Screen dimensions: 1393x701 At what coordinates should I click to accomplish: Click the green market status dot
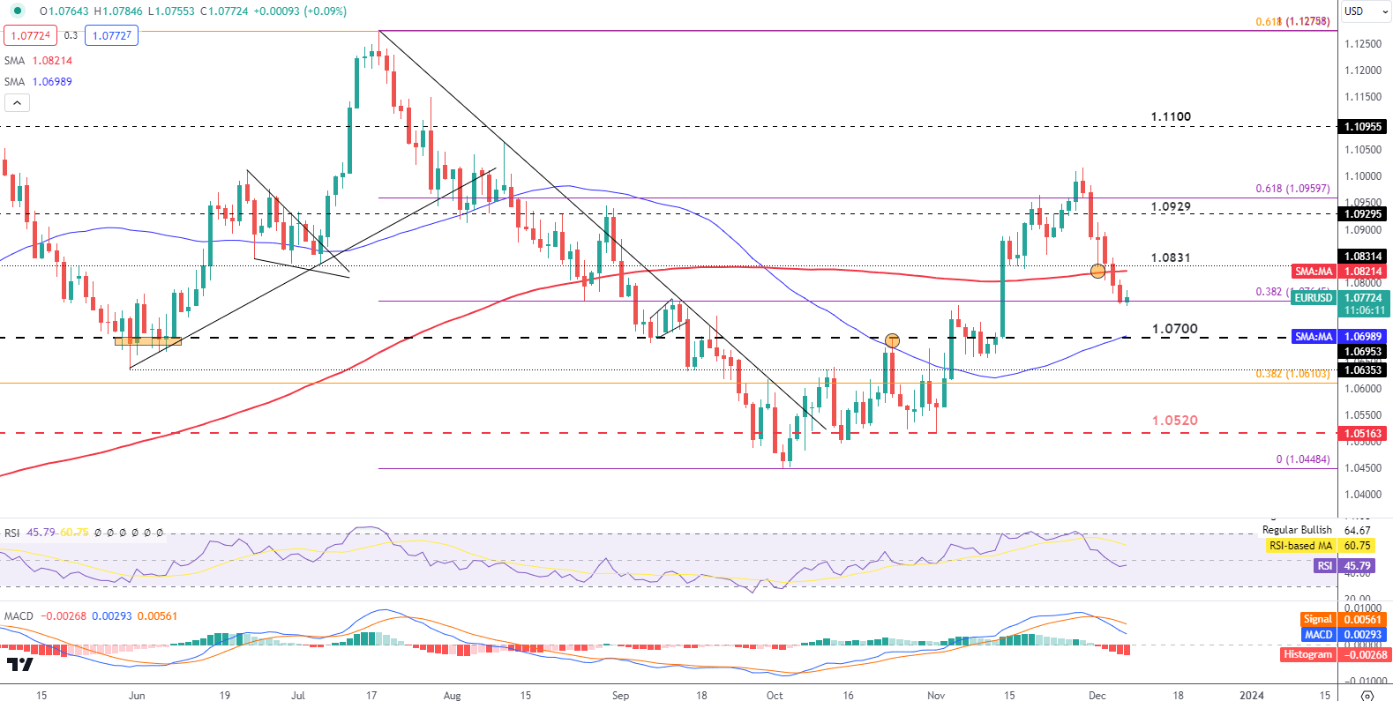click(x=17, y=11)
